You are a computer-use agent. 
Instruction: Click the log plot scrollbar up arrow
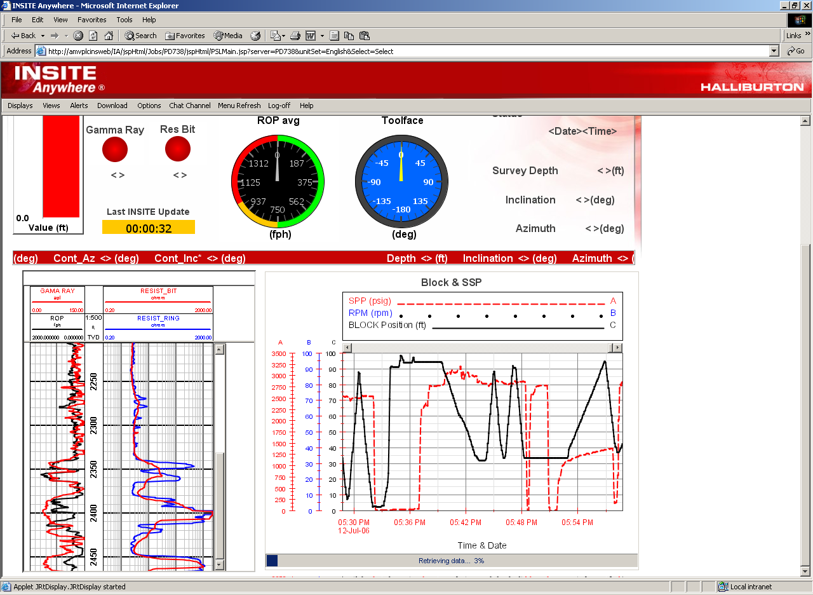[x=220, y=348]
